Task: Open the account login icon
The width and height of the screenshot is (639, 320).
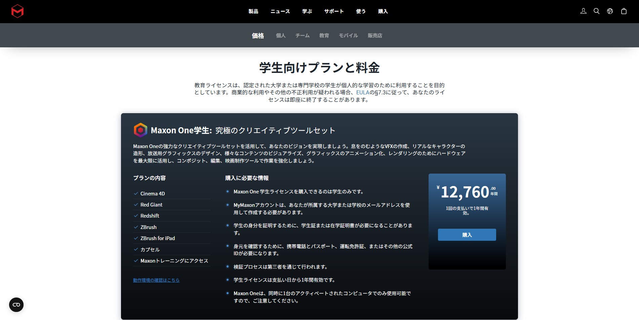Action: click(583, 11)
